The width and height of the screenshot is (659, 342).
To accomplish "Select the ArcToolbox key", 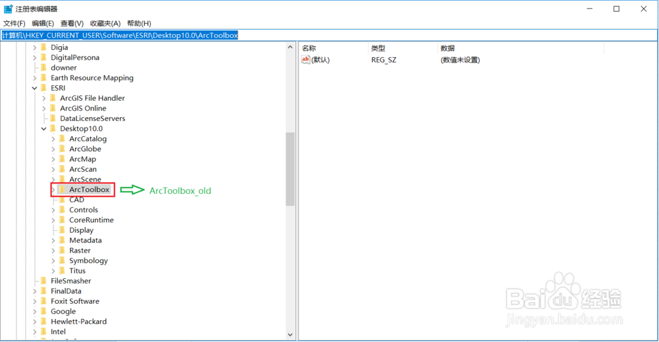I will tap(89, 189).
